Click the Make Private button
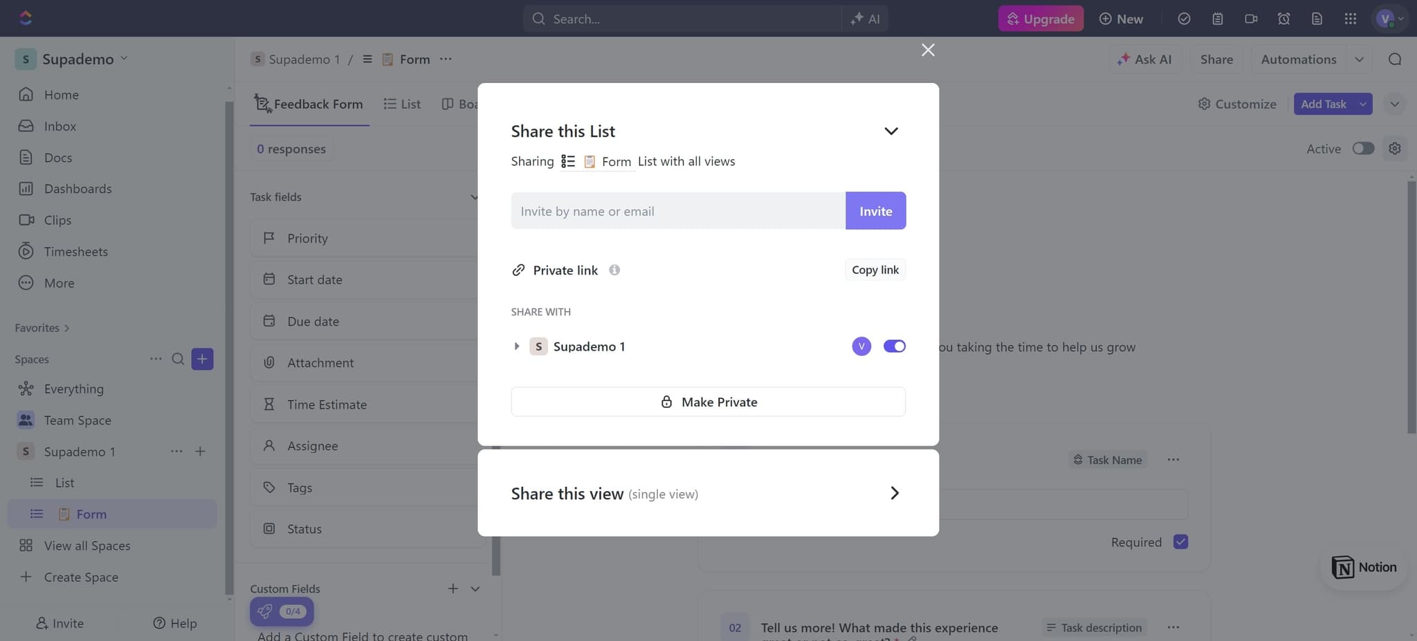 pyautogui.click(x=708, y=401)
